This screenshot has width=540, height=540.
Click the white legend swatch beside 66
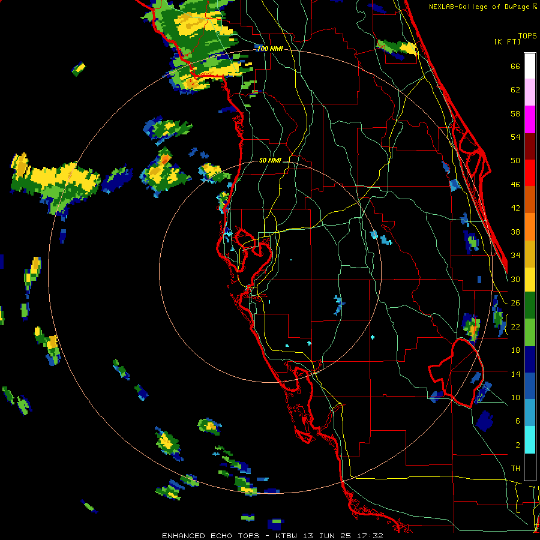(x=530, y=66)
